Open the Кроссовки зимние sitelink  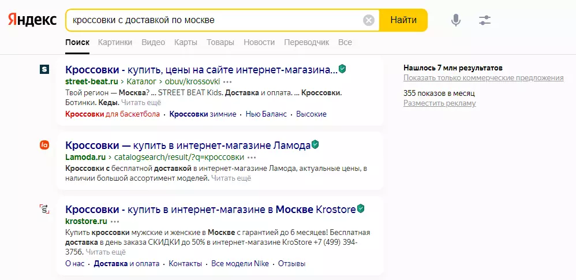click(203, 114)
